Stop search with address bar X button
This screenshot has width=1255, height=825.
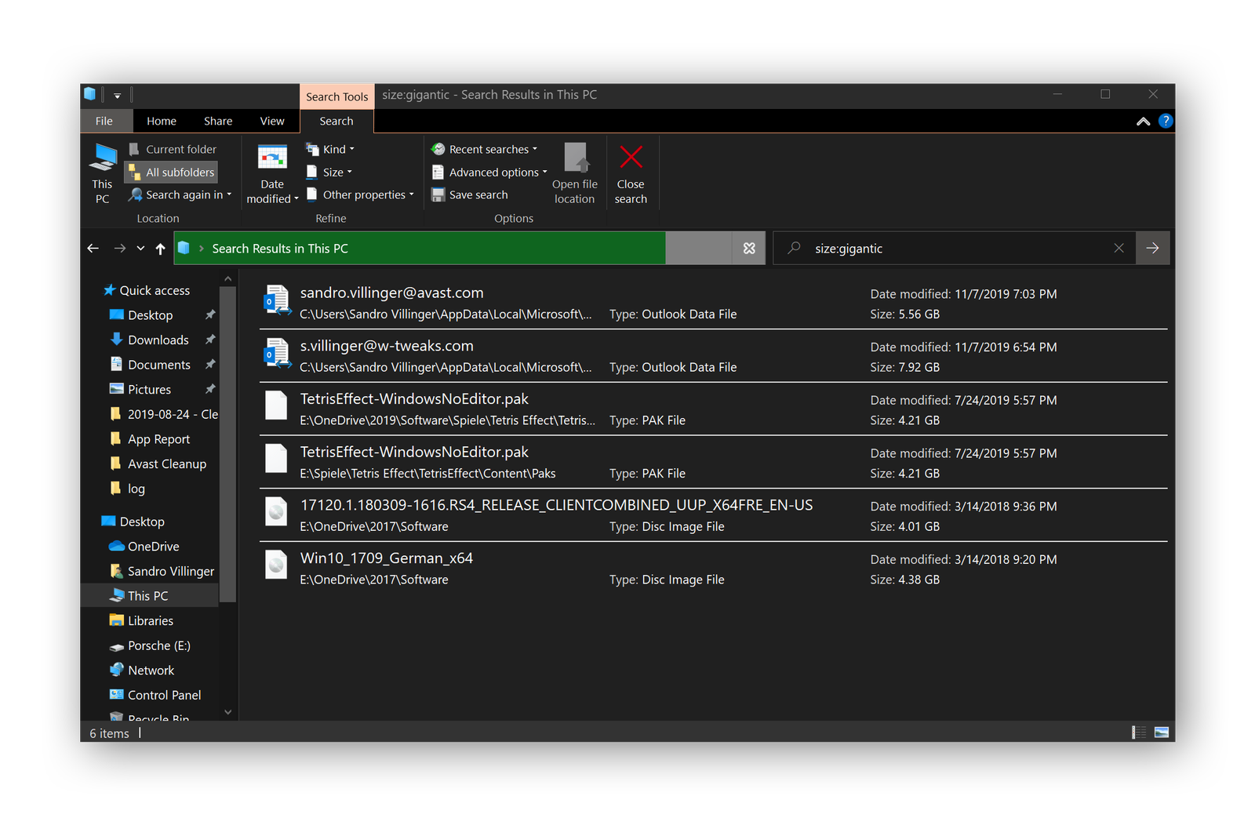(x=749, y=249)
